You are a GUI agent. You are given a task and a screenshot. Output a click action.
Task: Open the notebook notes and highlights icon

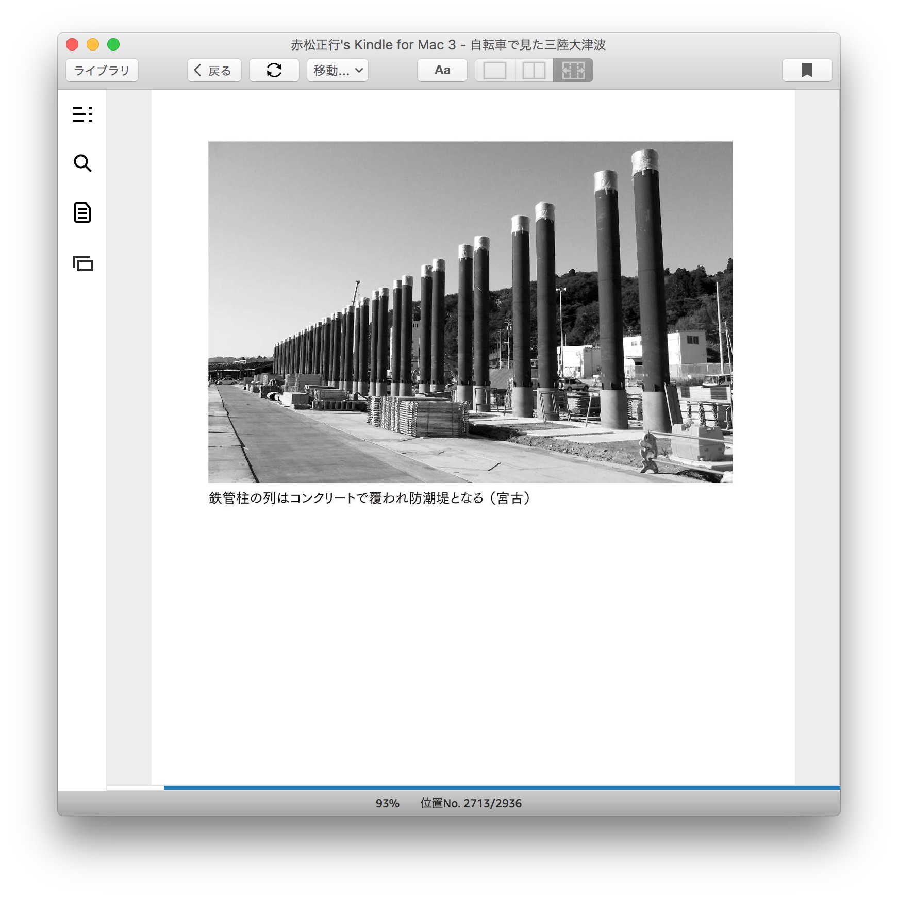click(x=82, y=212)
